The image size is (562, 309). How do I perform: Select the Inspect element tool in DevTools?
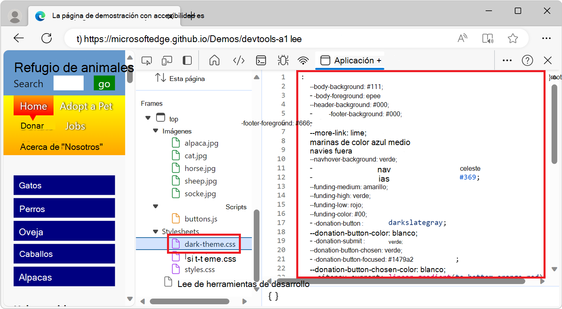click(147, 60)
